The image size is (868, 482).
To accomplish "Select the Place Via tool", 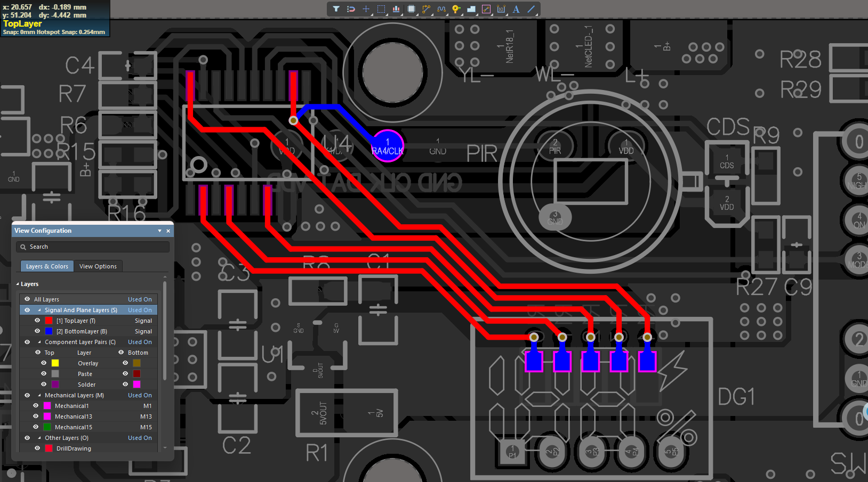I will pyautogui.click(x=456, y=9).
